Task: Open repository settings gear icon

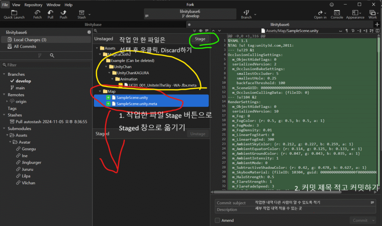Action: coord(89,32)
